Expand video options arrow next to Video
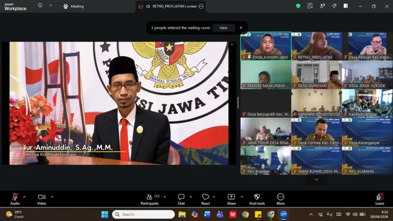 click(x=52, y=197)
